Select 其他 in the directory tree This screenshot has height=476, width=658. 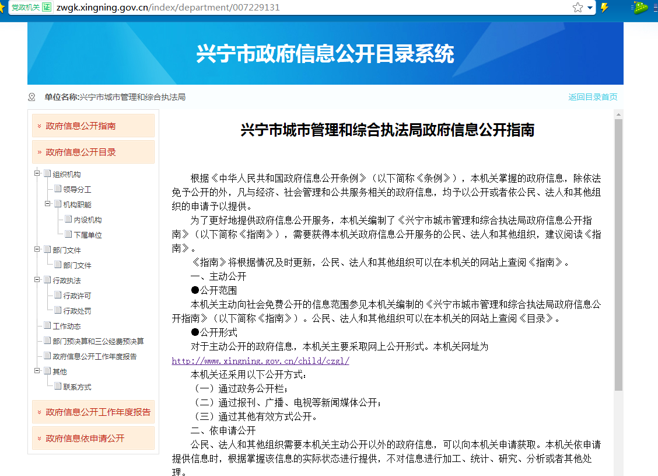(60, 372)
